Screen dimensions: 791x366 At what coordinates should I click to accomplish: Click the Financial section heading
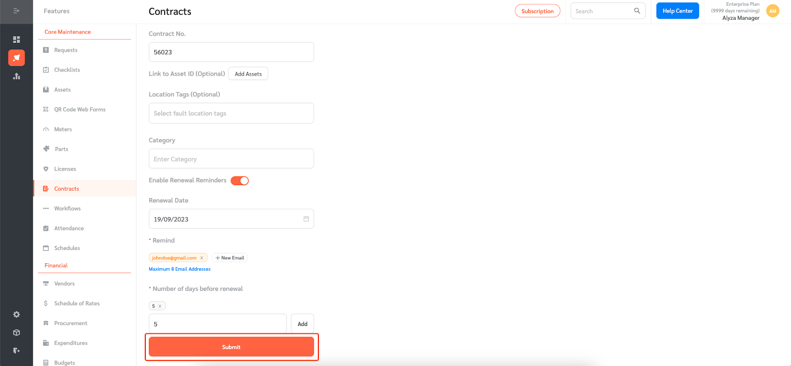point(56,265)
